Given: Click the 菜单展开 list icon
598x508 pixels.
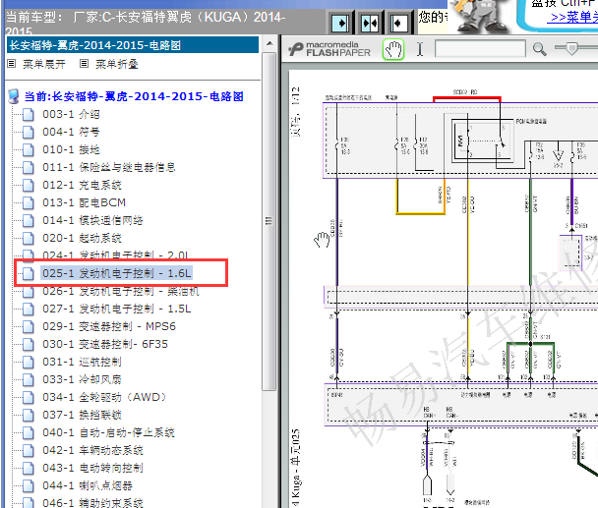Looking at the screenshot, I should (x=12, y=64).
